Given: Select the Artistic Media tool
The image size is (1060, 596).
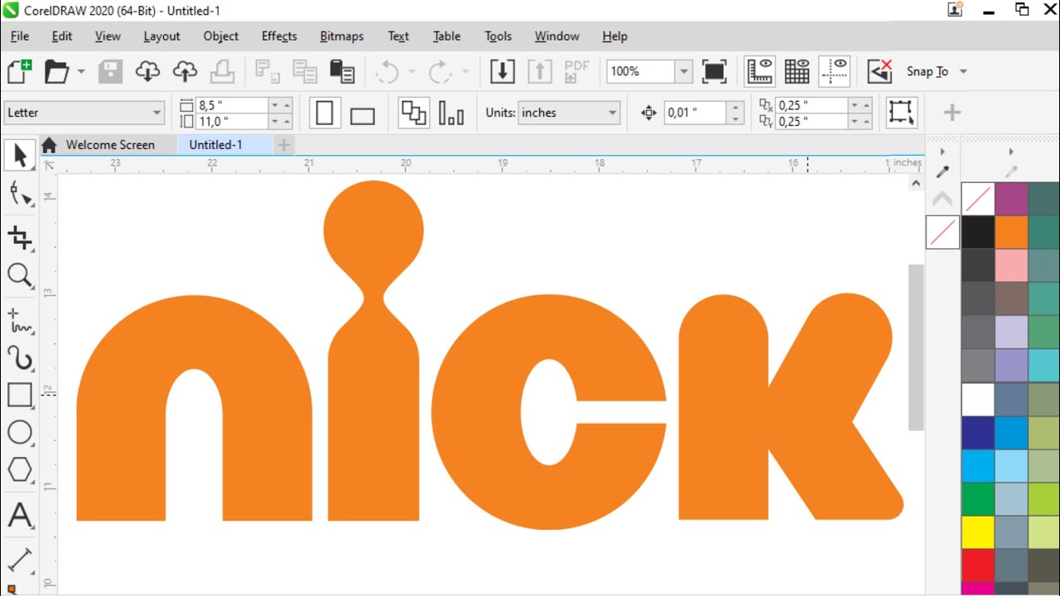Looking at the screenshot, I should point(20,358).
